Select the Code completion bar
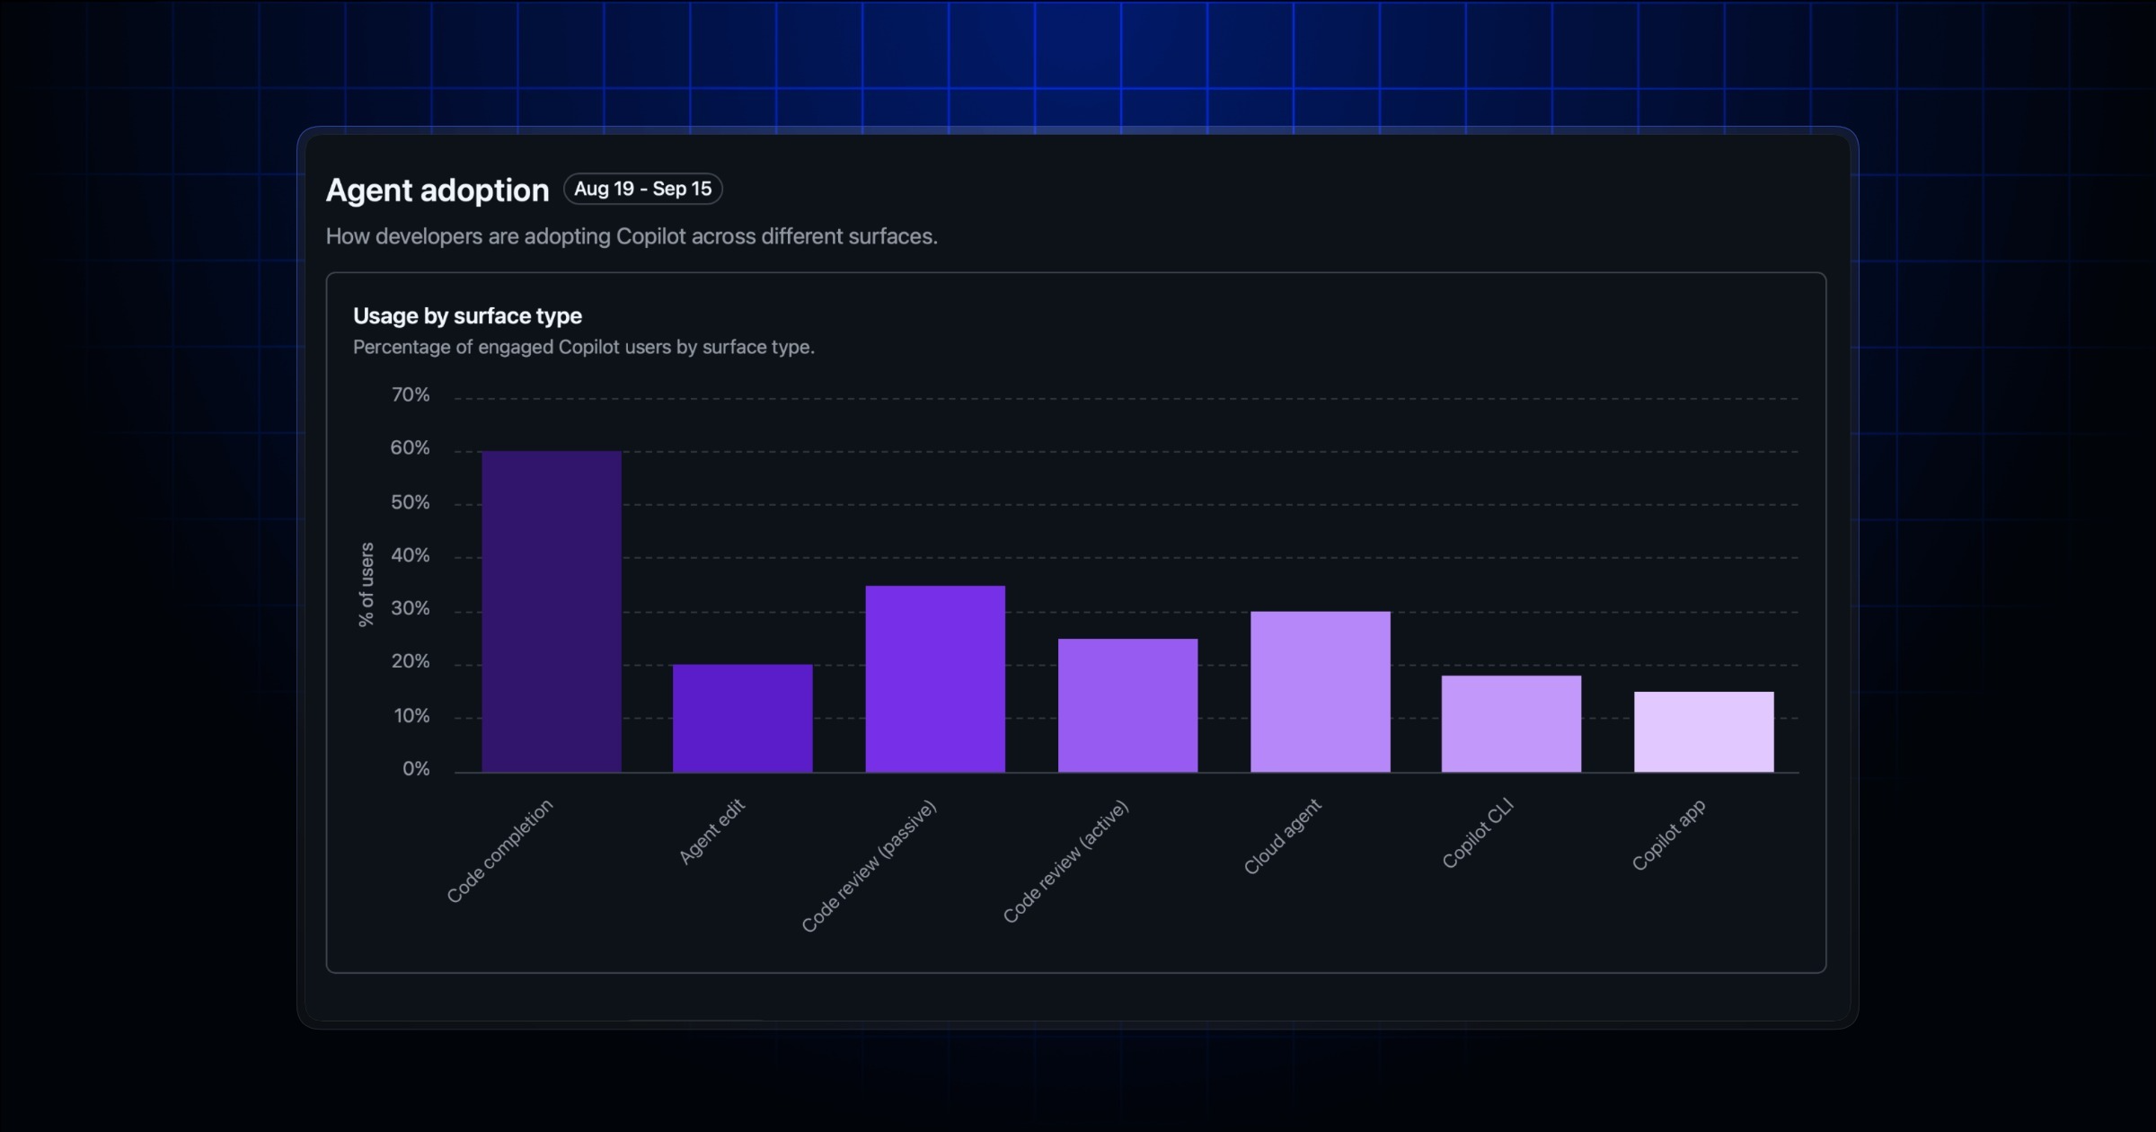The height and width of the screenshot is (1132, 2156). [552, 612]
